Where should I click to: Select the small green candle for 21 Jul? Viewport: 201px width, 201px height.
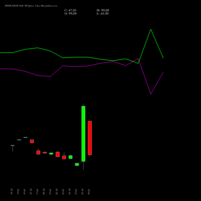[x=51, y=154]
